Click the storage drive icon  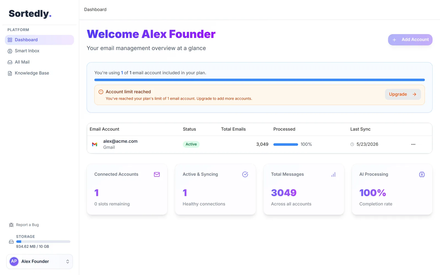point(11,242)
